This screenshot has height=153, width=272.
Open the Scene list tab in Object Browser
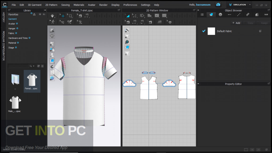click(x=202, y=15)
